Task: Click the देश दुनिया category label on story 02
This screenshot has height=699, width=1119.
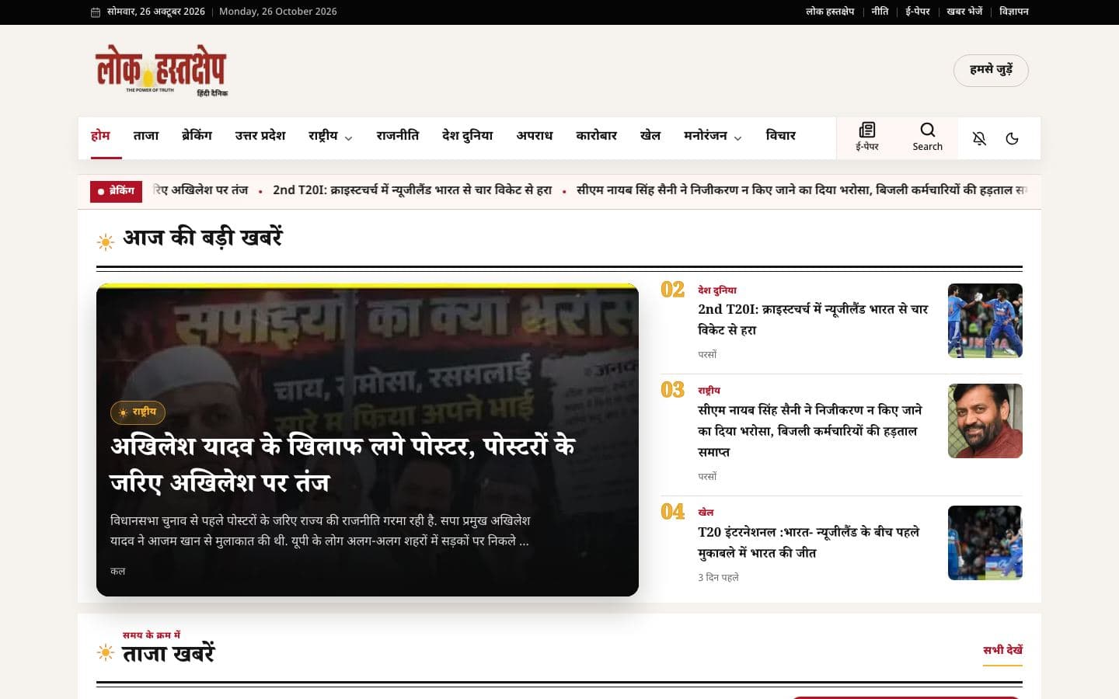Action: point(716,290)
